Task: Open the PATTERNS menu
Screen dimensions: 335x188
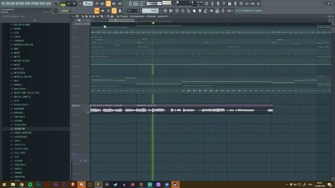Action: click(x=20, y=4)
